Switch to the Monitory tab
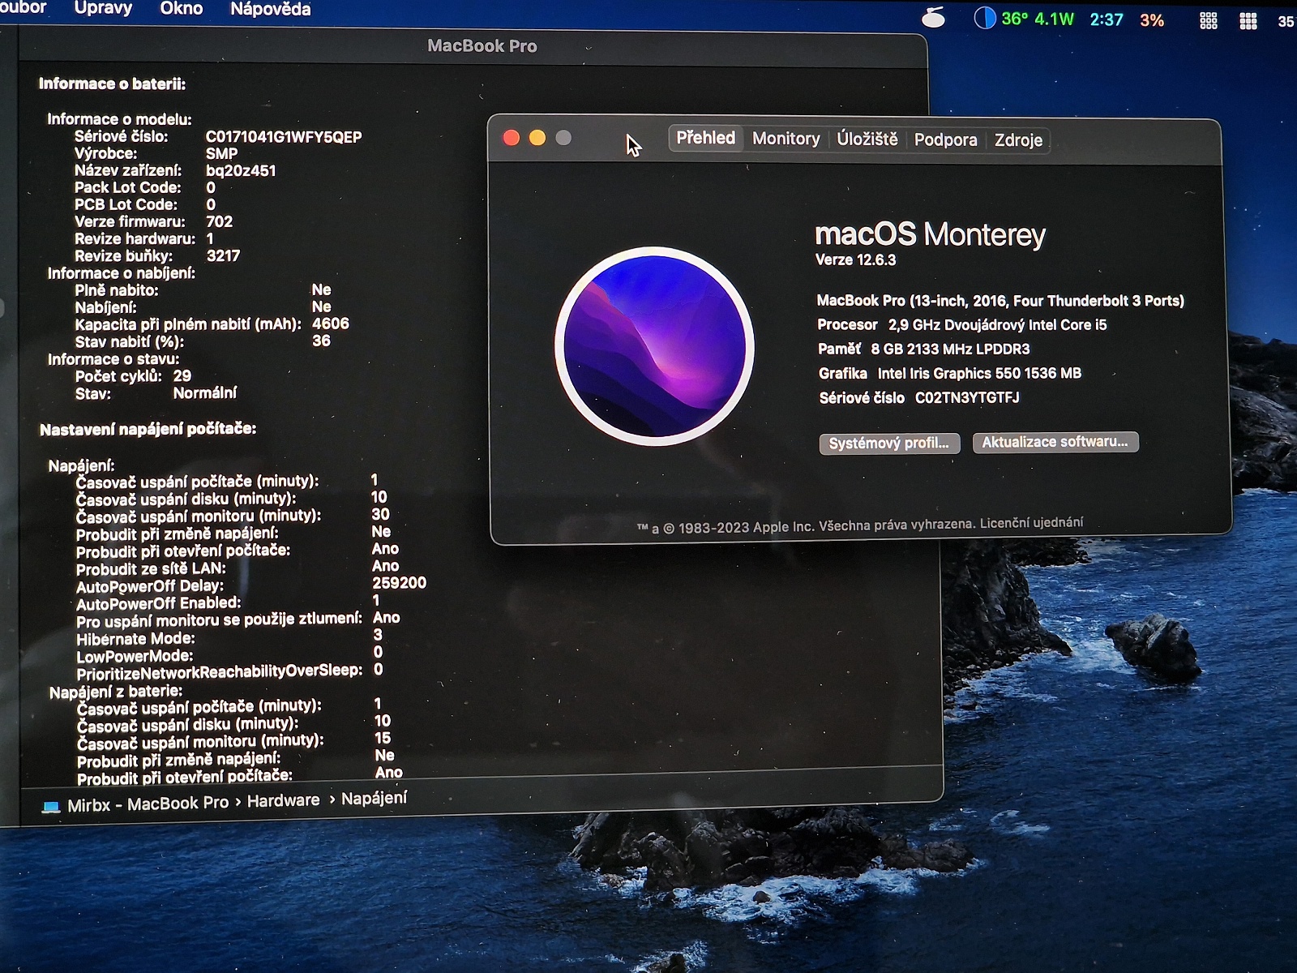The width and height of the screenshot is (1297, 973). (x=785, y=139)
